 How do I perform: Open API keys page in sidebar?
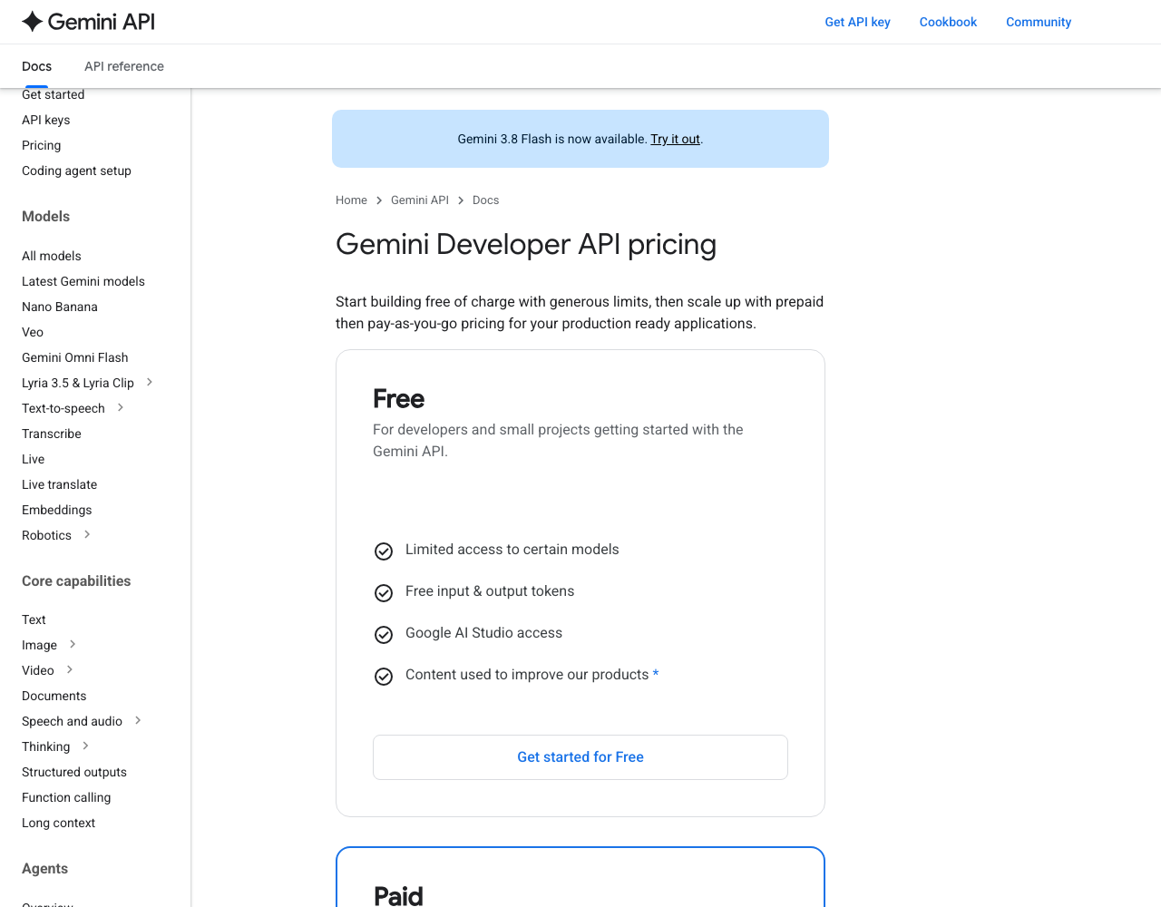click(x=45, y=120)
